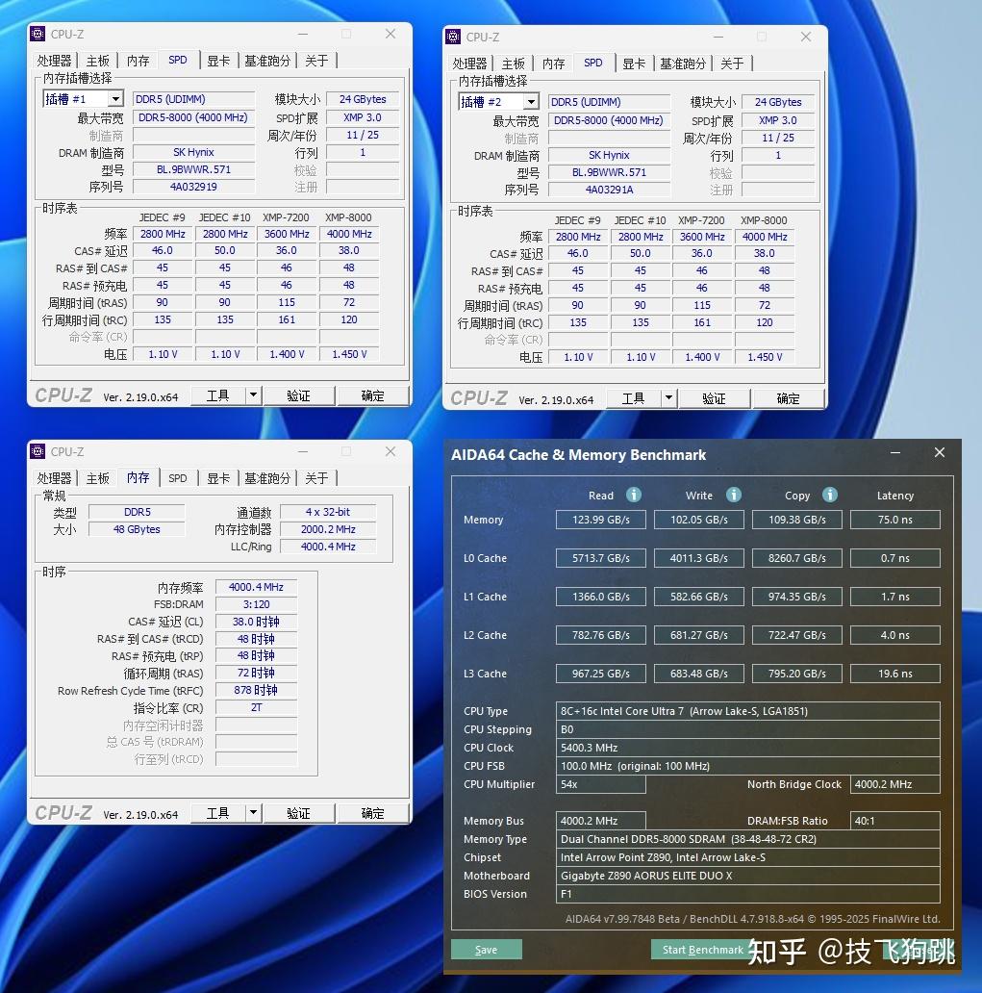Click 通道数 value 4 x 32-bit
This screenshot has width=982, height=993.
click(x=328, y=512)
